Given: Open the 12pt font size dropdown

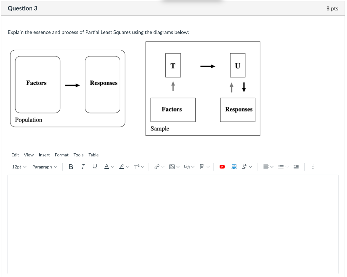Looking at the screenshot, I should (x=19, y=167).
